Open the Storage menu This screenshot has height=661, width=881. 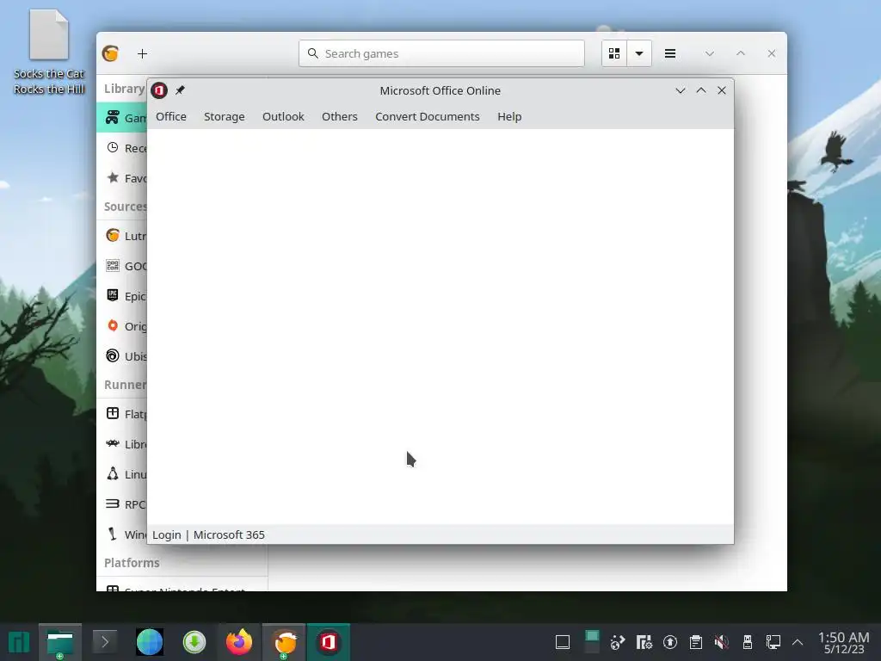point(225,116)
